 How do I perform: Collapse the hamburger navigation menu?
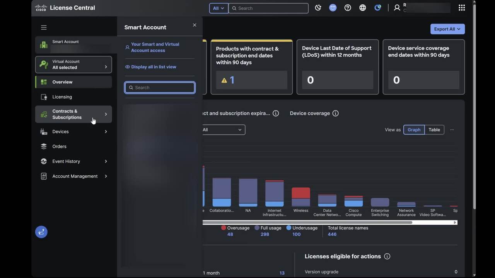pyautogui.click(x=44, y=27)
